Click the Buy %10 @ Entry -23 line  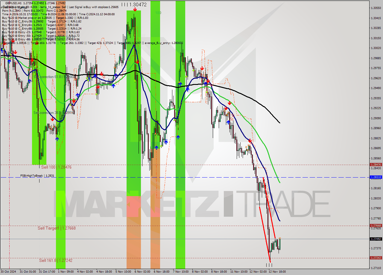pyautogui.click(x=41, y=32)
